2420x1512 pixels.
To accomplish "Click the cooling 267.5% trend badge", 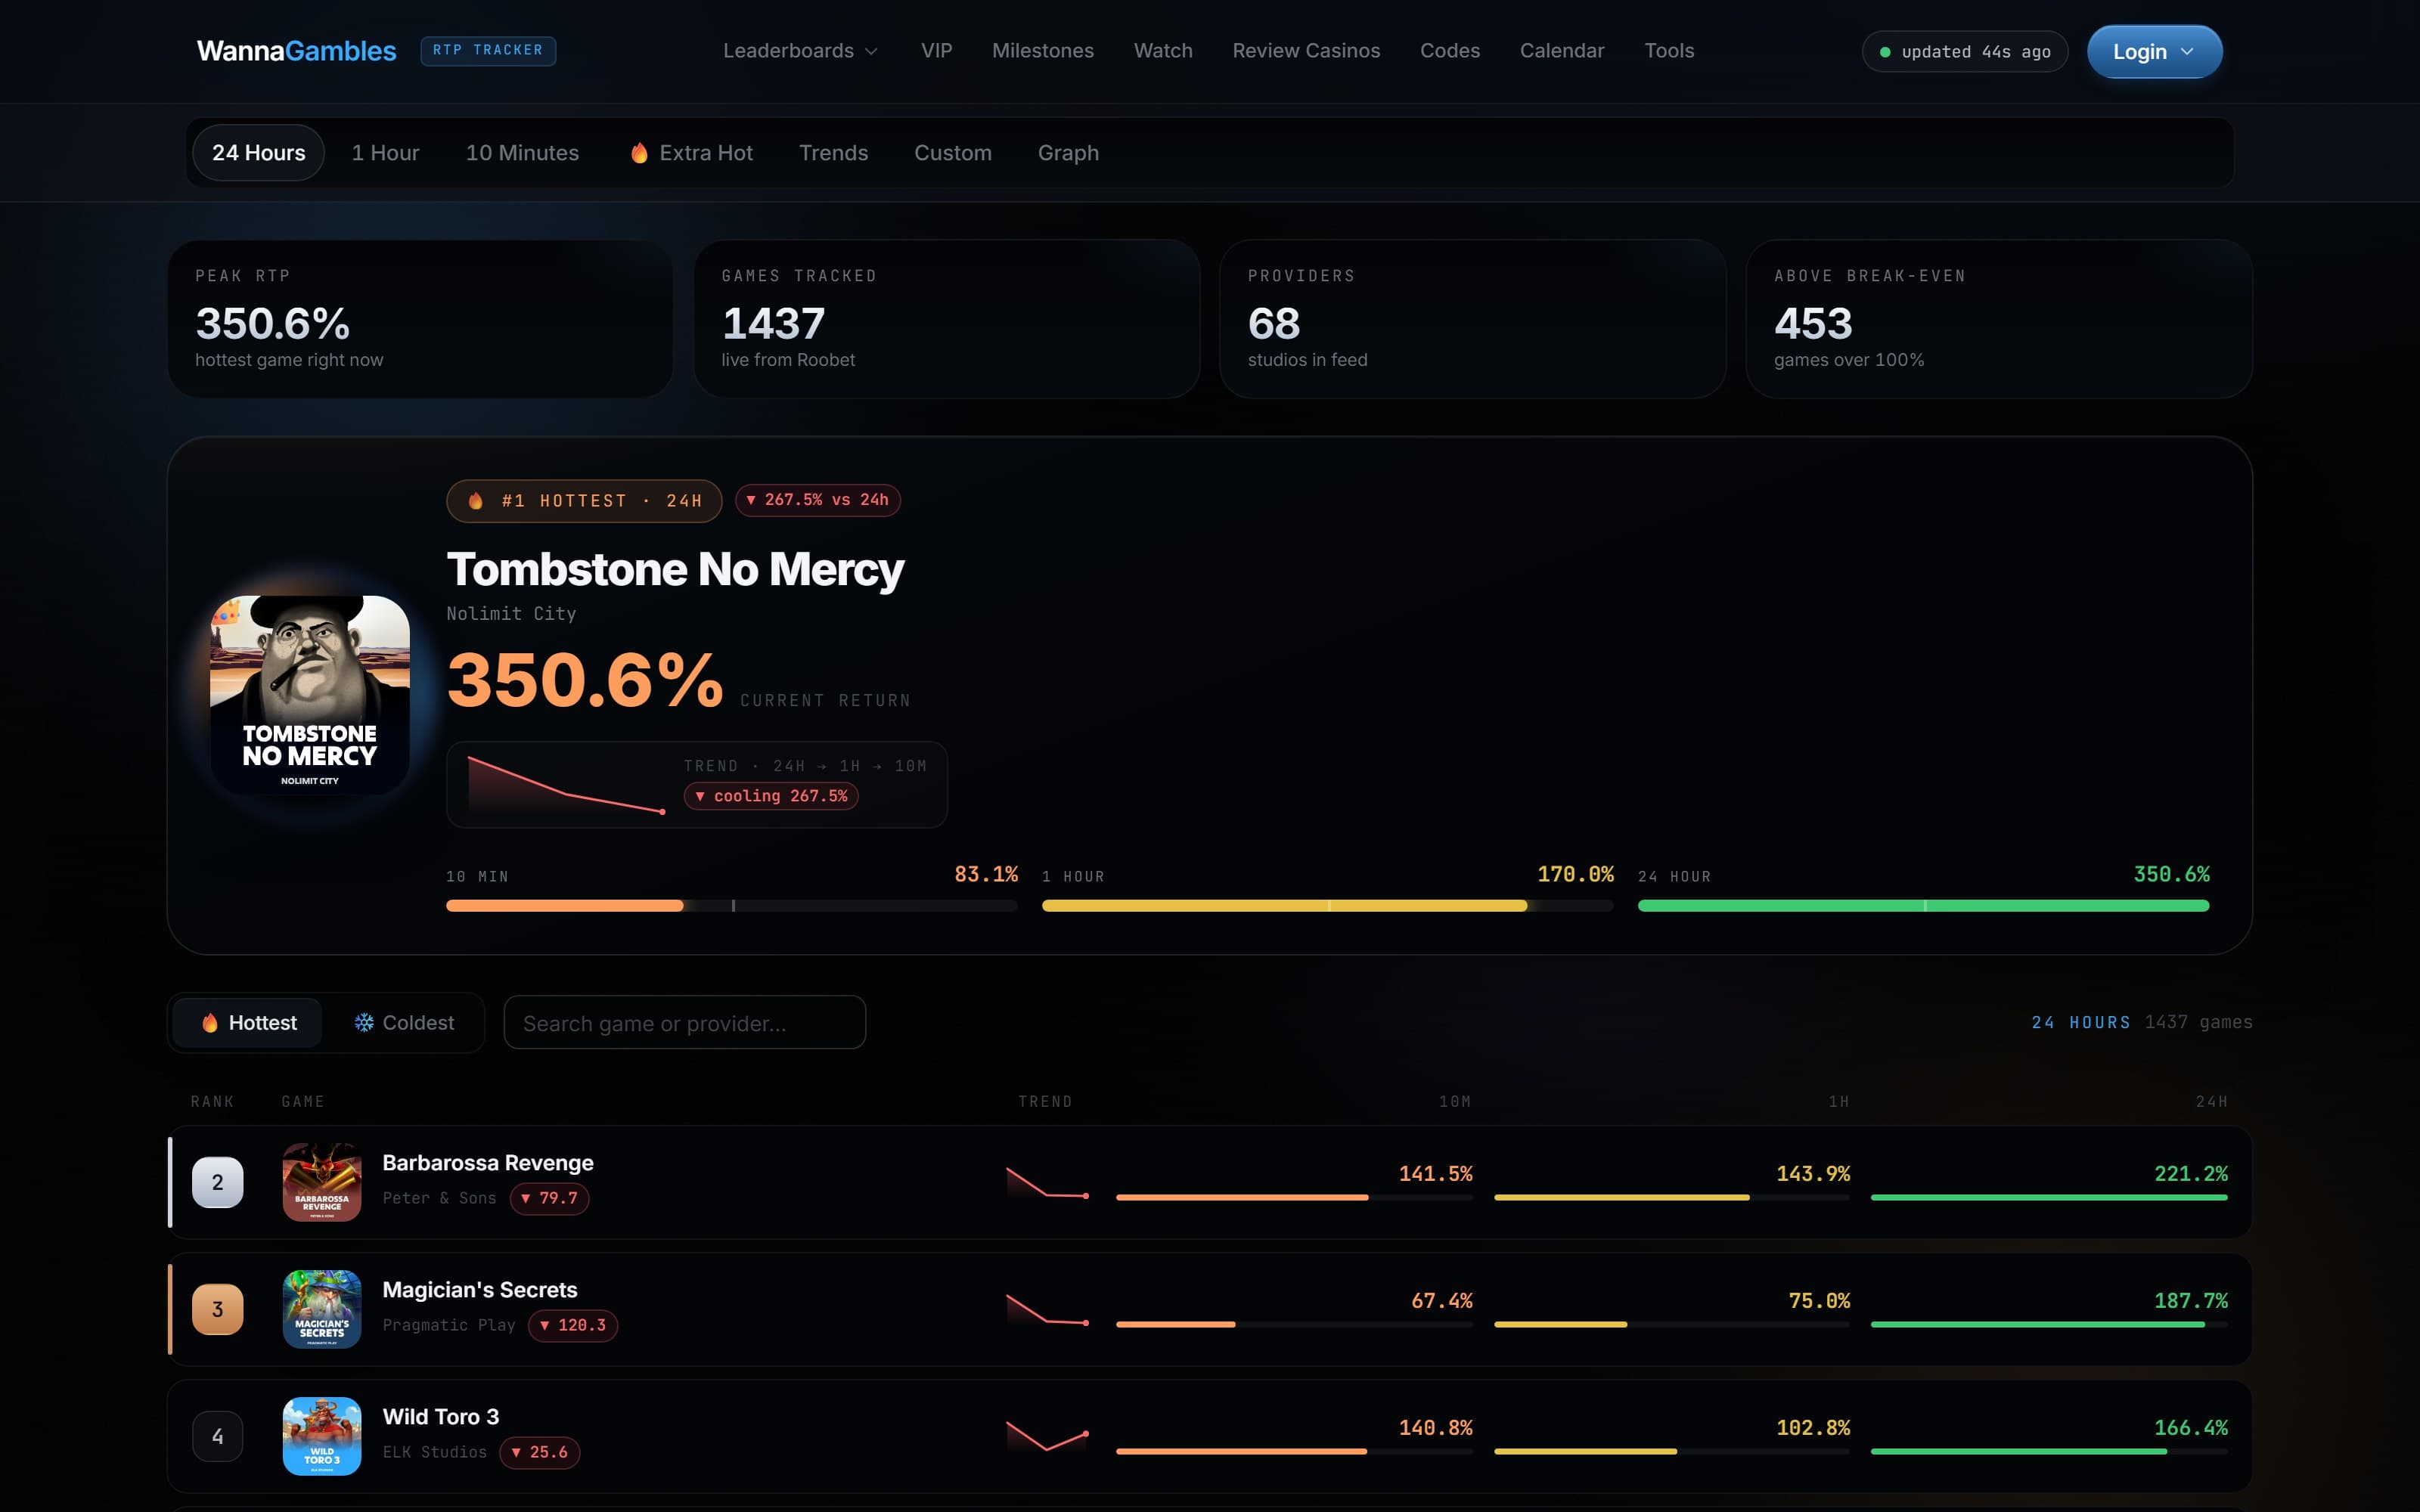I will (x=771, y=796).
